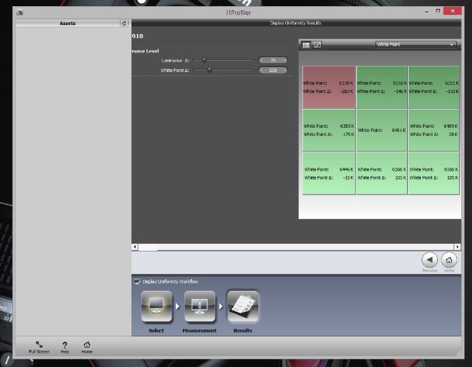Open the Select workflow step
This screenshot has height=367, width=472.
coord(157,307)
